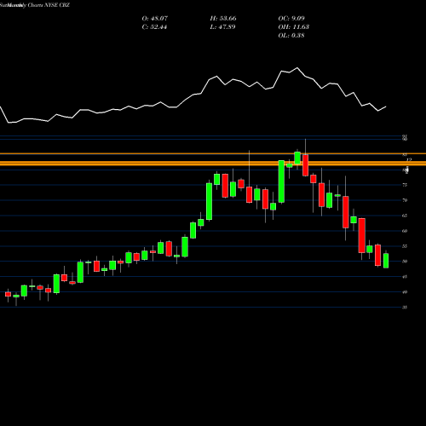Click the OC: 9.09 reading

(291, 19)
